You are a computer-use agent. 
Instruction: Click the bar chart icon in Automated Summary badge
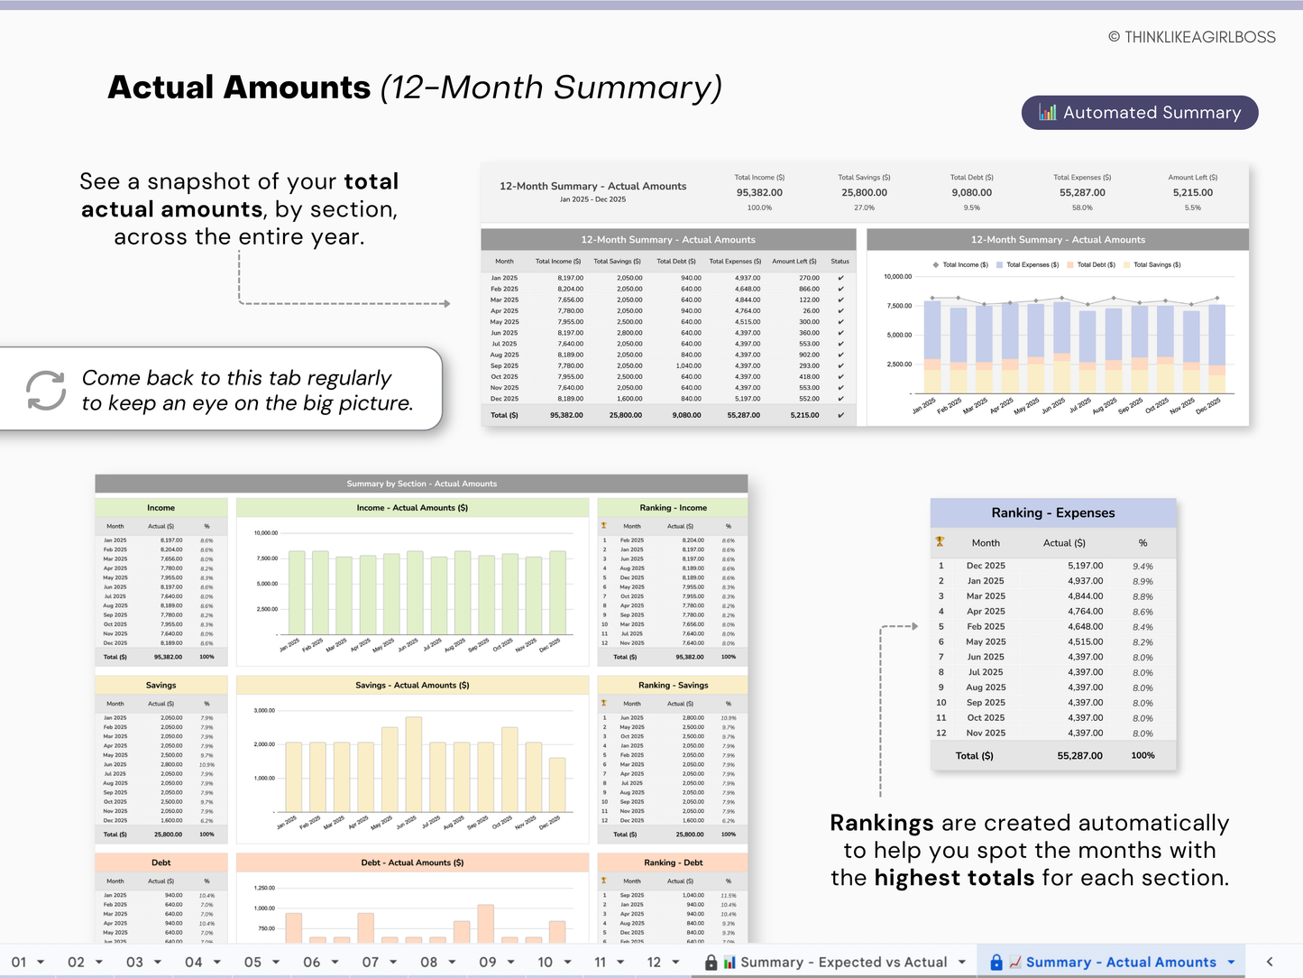tap(1047, 112)
